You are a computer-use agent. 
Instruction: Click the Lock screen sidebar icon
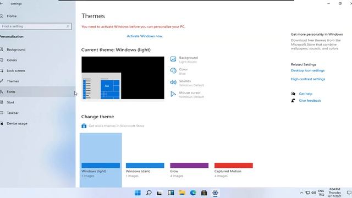click(2, 70)
